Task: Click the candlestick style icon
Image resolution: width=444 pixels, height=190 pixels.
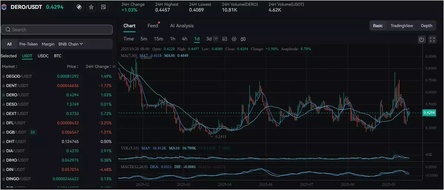Action: tap(243, 39)
